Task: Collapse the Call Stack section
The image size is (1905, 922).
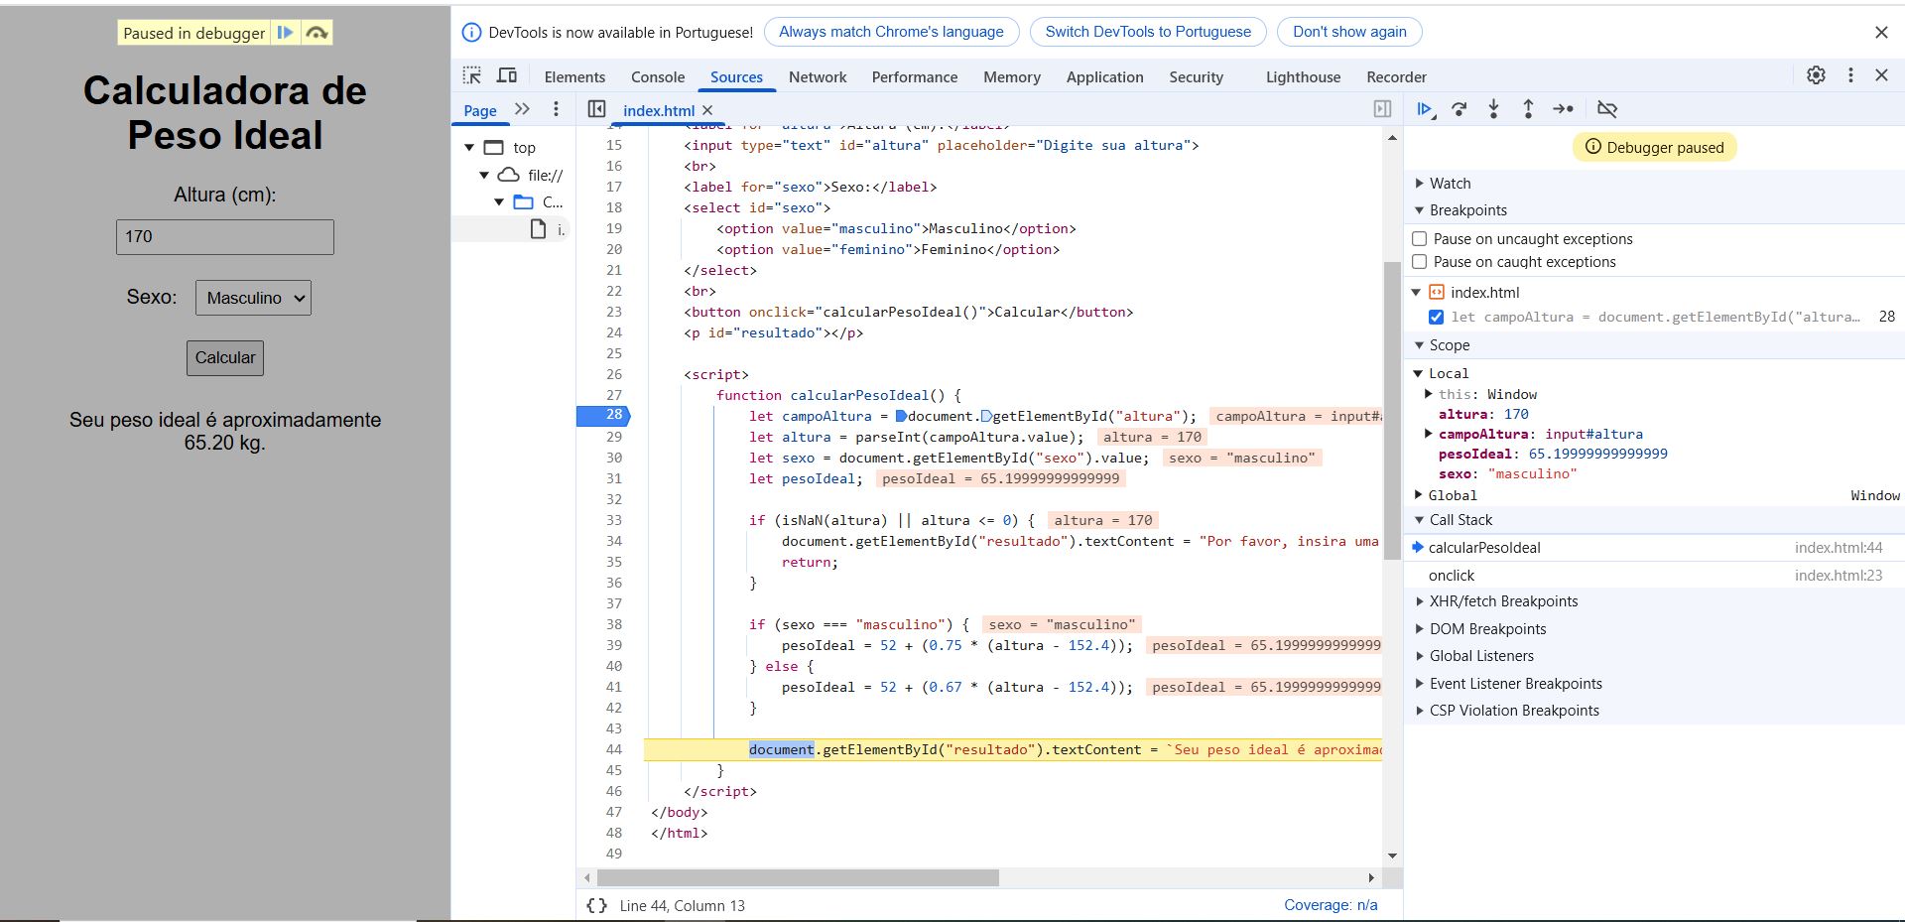Action: pos(1420,520)
